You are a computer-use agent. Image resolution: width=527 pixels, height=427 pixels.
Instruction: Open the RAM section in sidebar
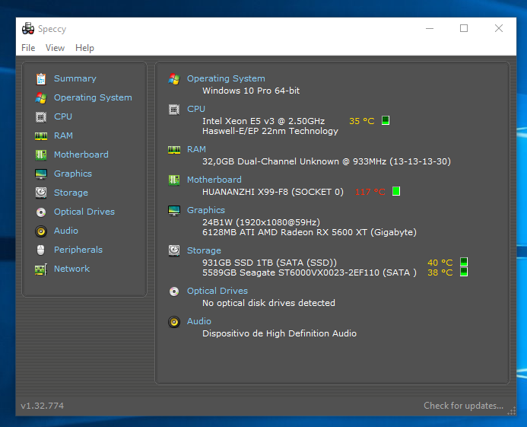pos(64,135)
